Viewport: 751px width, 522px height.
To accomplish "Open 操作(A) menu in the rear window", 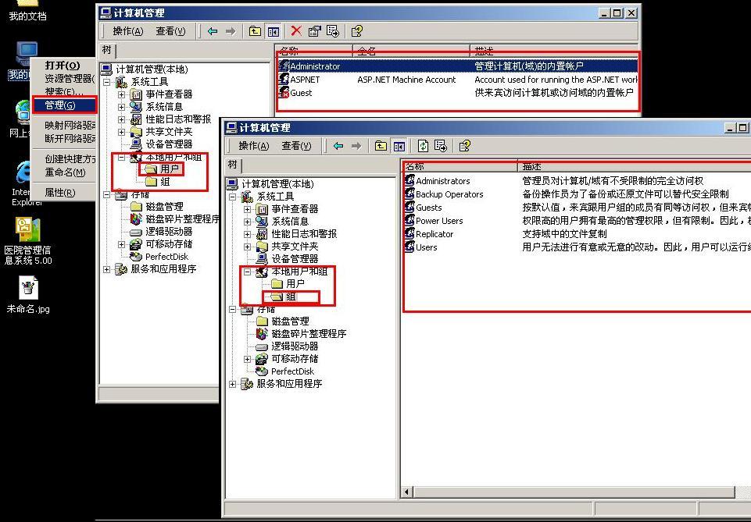I will (x=128, y=31).
